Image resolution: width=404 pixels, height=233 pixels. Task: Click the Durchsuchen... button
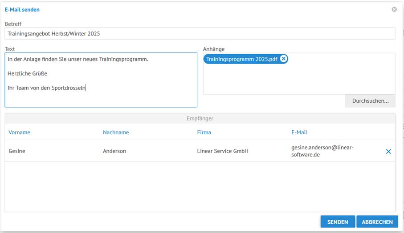pyautogui.click(x=370, y=101)
